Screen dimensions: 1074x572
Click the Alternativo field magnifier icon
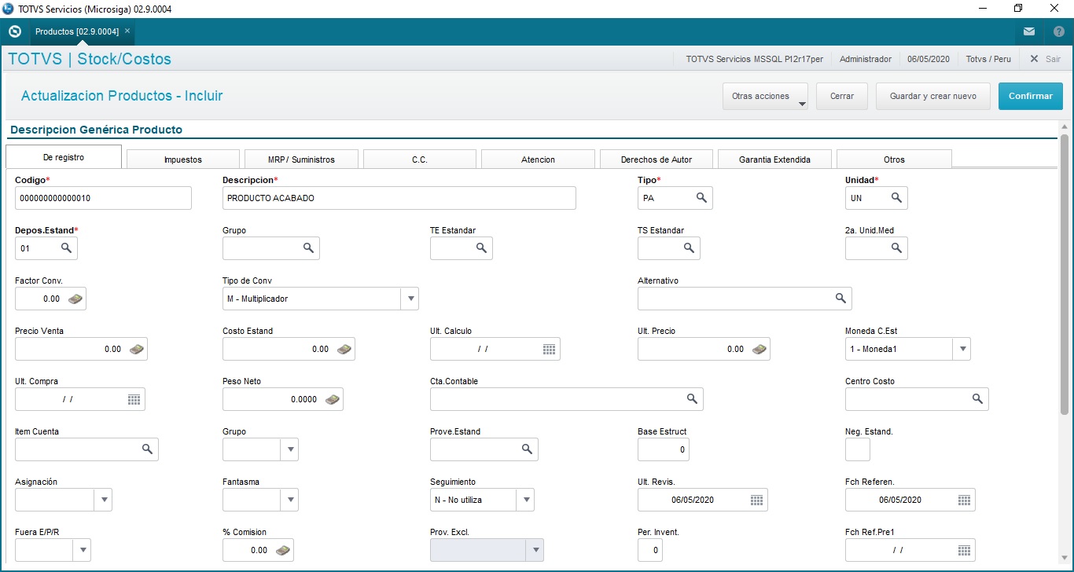(840, 299)
